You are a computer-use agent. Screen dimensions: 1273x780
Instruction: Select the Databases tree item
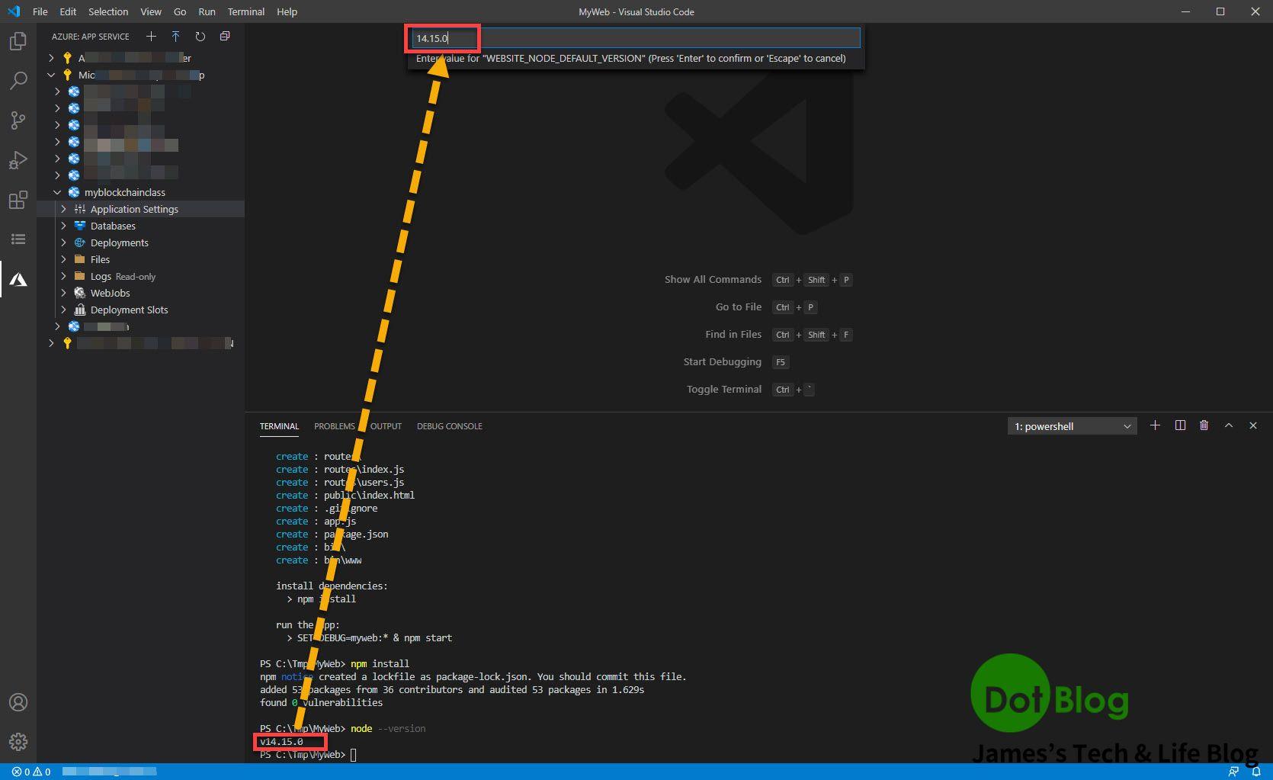click(x=113, y=226)
